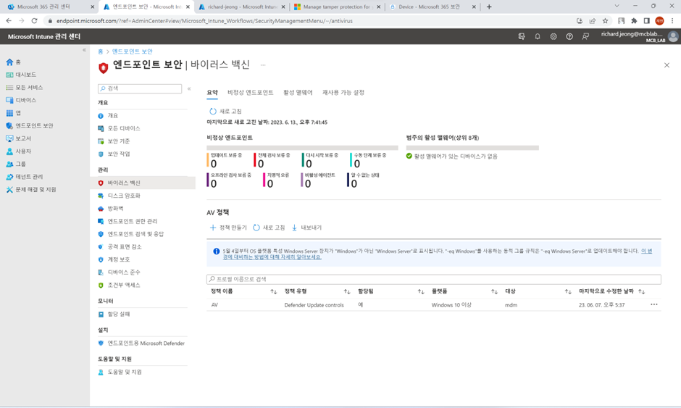Open cloud shell portal icon in header
The width and height of the screenshot is (681, 408).
point(522,36)
